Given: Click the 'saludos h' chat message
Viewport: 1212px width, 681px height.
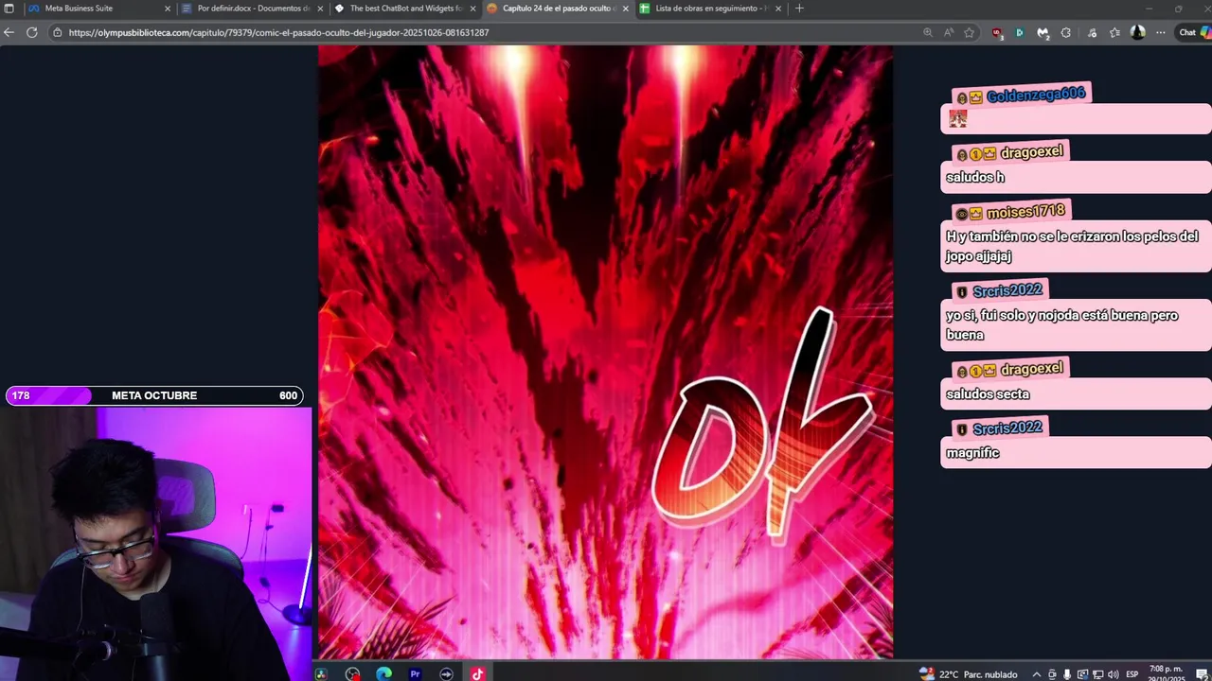Looking at the screenshot, I should coord(1076,177).
